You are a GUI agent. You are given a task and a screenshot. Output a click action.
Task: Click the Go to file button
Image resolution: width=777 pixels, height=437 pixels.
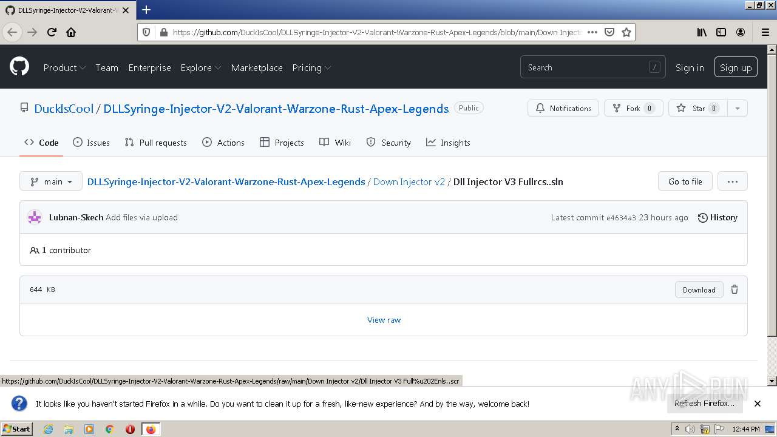point(685,181)
